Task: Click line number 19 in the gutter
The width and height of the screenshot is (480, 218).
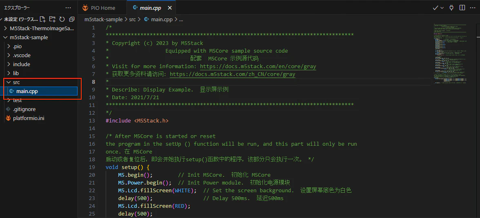Action: click(x=92, y=167)
